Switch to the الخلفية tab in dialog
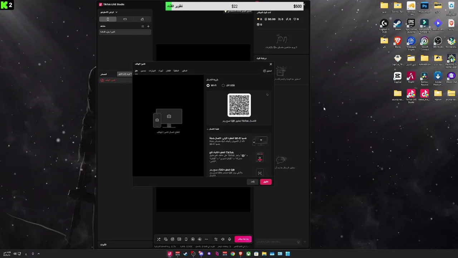The image size is (458, 258). 176,71
